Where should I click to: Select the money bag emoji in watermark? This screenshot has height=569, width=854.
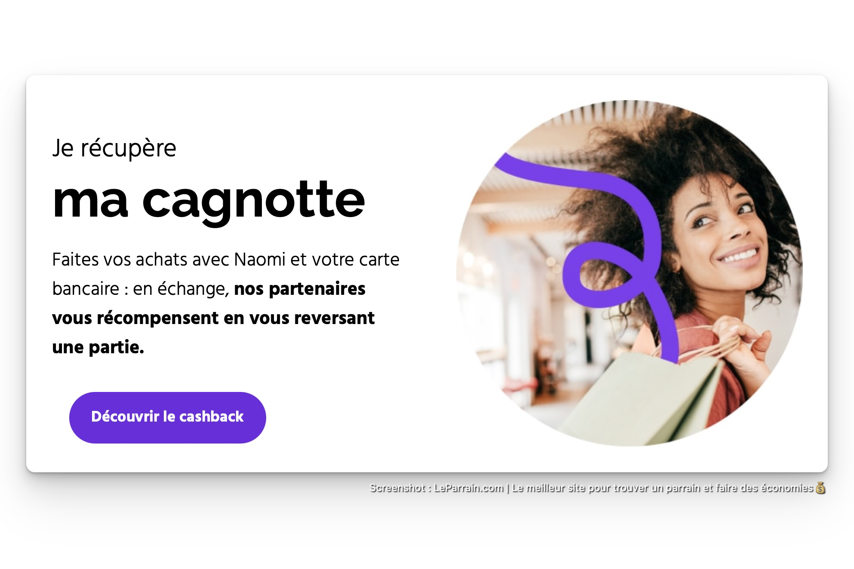[820, 488]
